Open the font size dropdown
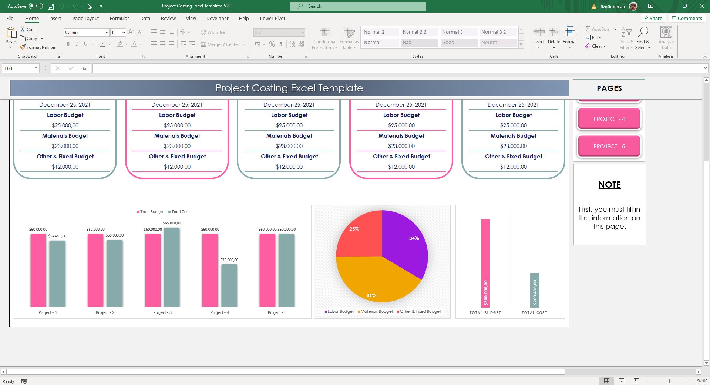710x385 pixels. tap(124, 33)
